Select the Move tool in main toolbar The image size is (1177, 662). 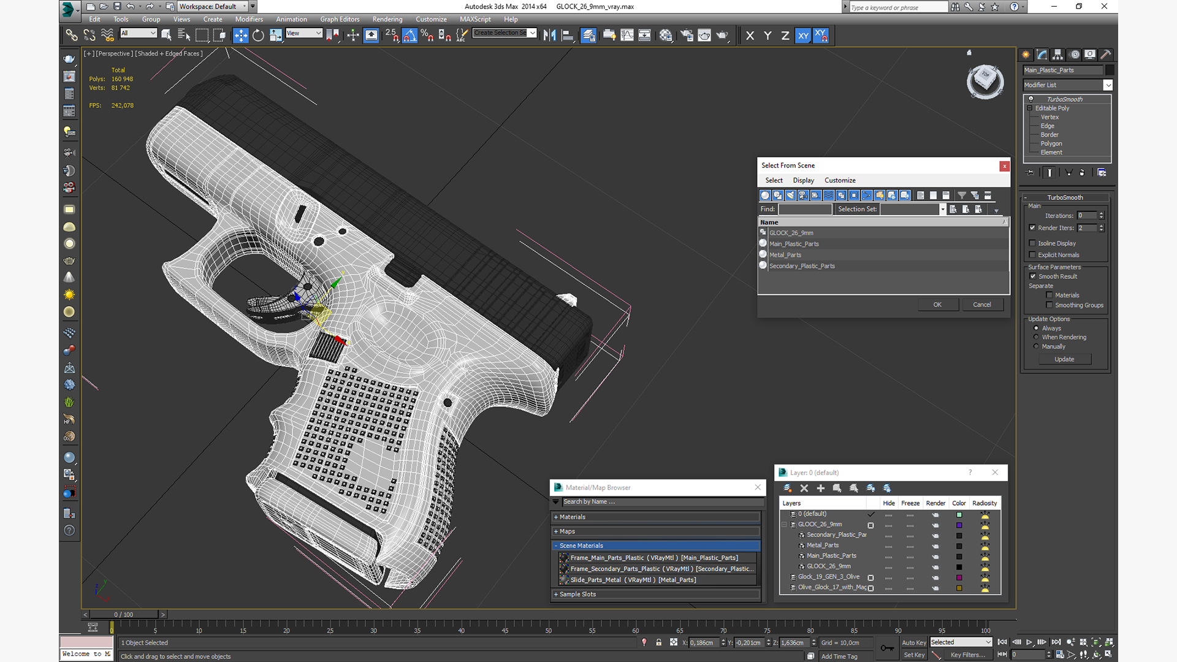pyautogui.click(x=240, y=36)
